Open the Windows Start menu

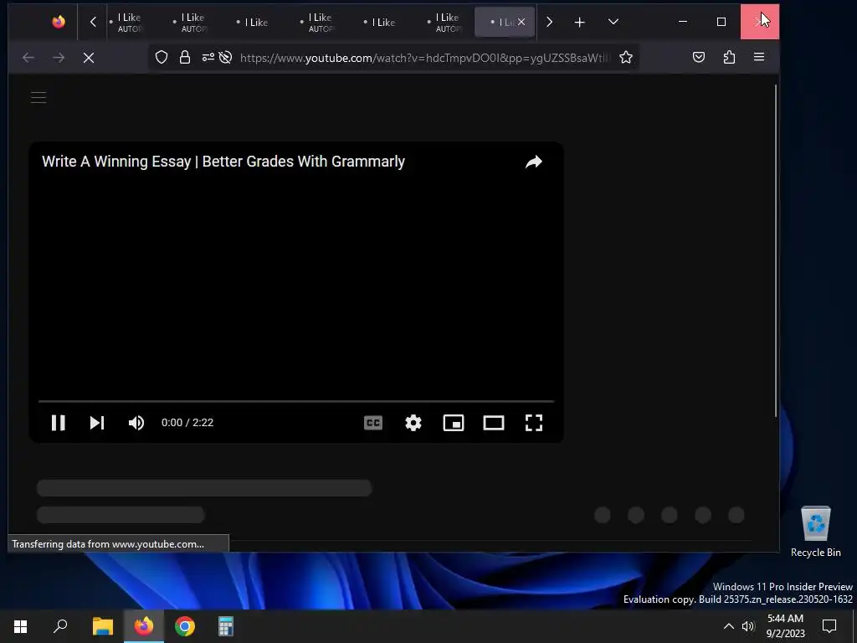click(x=21, y=626)
